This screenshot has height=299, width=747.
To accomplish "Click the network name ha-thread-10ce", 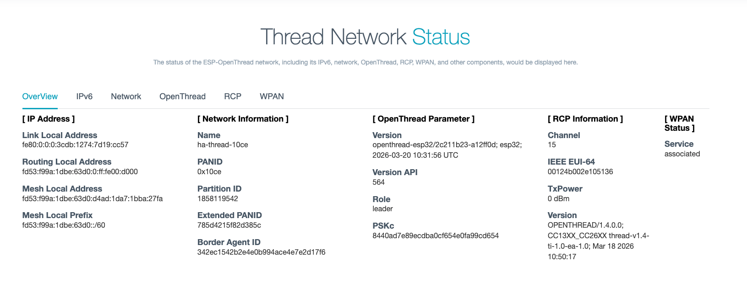I will point(223,145).
